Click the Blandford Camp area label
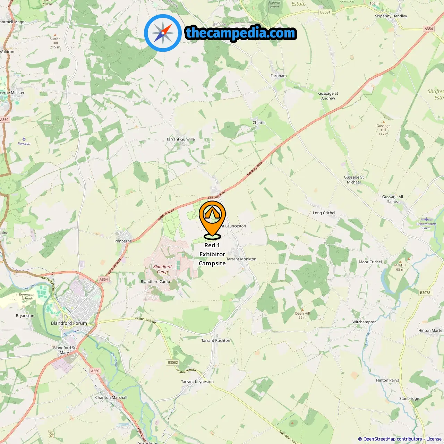 162,269
